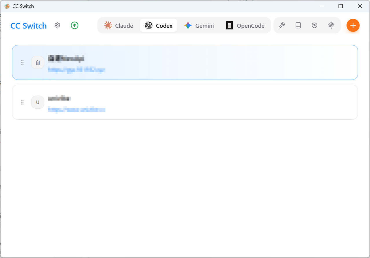The image size is (370, 258).
Task: Click drag handle of the 自 provider row
Action: coord(22,62)
